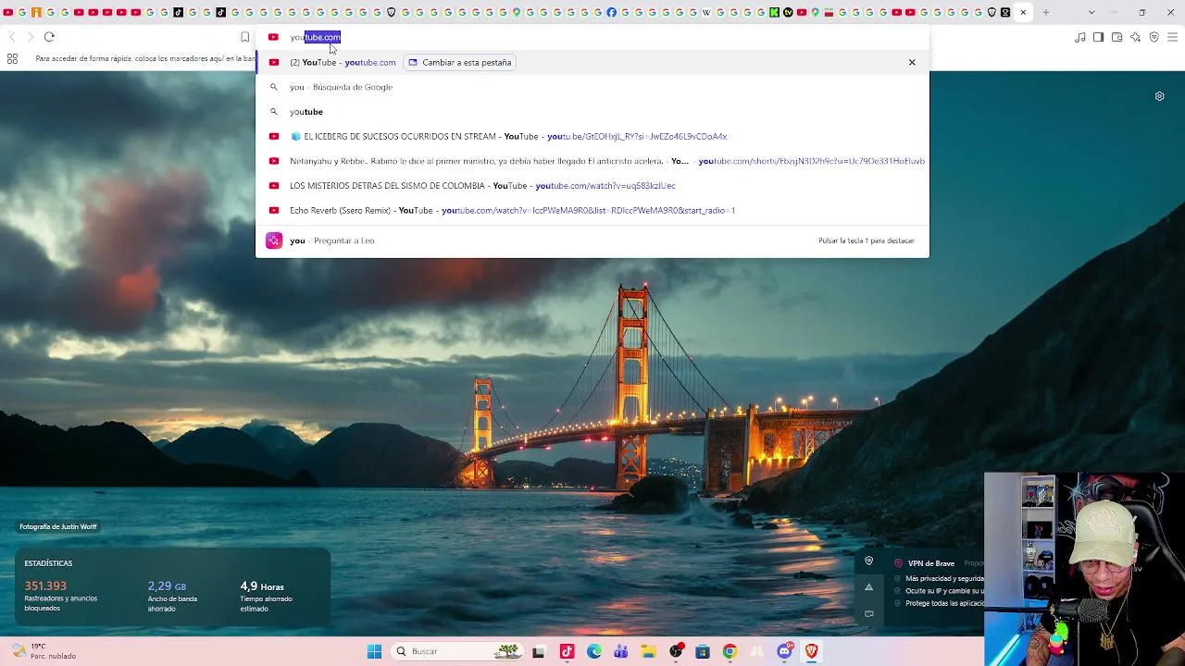Open Microsoft Store from the taskbar

[703, 651]
